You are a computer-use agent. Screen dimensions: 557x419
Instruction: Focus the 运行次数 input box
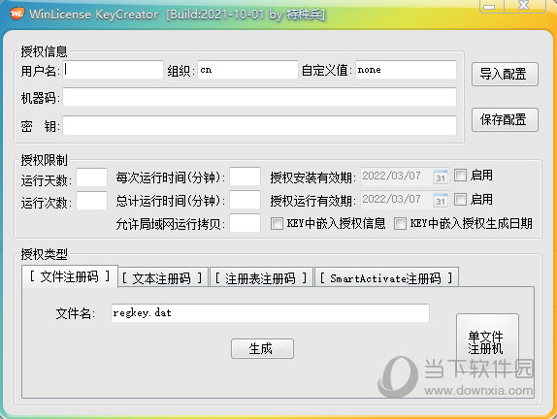(91, 201)
